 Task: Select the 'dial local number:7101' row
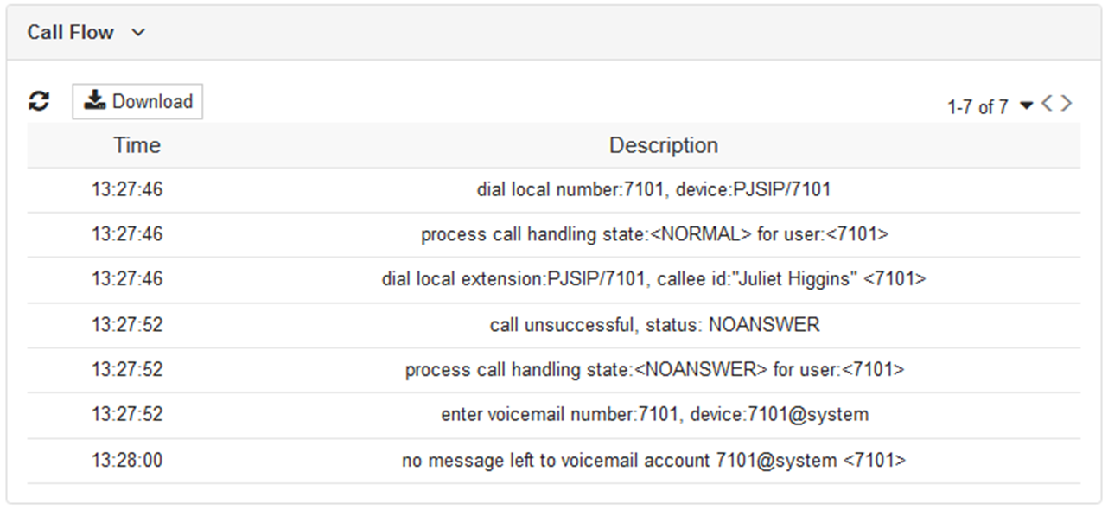point(653,190)
